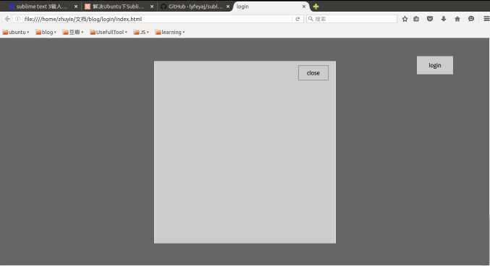The width and height of the screenshot is (490, 266).
Task: Open the hamburger menu
Action: tap(486, 19)
